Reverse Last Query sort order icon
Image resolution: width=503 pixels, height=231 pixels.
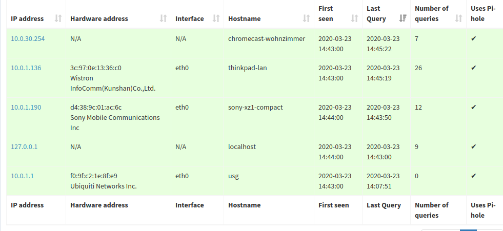coord(403,18)
